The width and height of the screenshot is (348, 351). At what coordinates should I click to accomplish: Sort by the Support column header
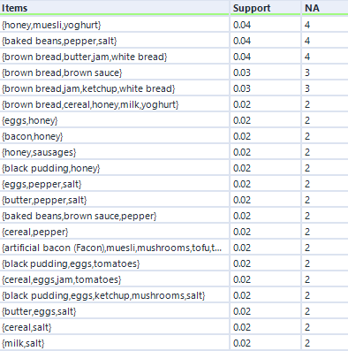click(x=266, y=8)
